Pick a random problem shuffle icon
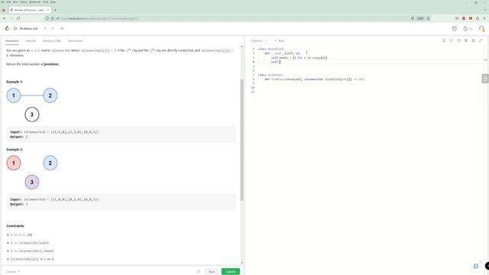Image resolution: width=489 pixels, height=275 pixels. (x=62, y=28)
